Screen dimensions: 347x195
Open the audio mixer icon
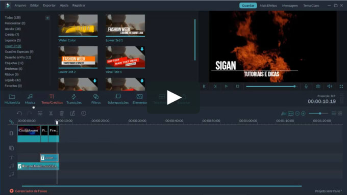click(x=284, y=114)
